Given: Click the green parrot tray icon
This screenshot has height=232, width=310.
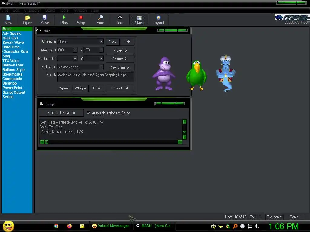Looking at the screenshot, I should tap(228, 226).
